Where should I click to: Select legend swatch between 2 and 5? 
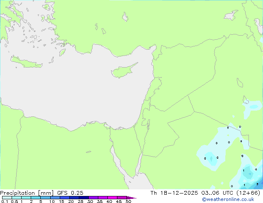[x=36, y=198]
